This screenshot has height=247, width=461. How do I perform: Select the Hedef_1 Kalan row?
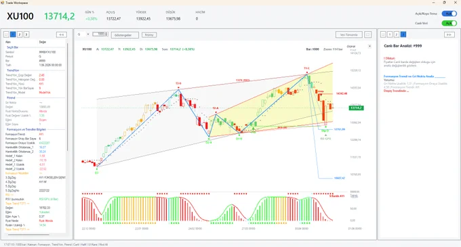pos(35,156)
